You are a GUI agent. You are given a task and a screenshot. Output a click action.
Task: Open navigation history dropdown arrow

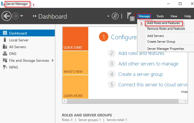(22, 16)
